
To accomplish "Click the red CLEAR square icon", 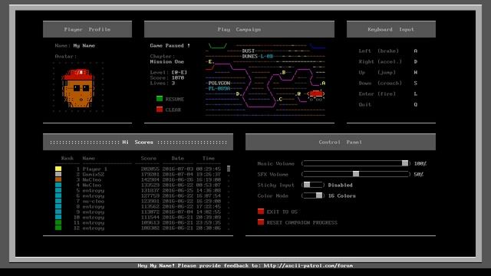I will pyautogui.click(x=160, y=109).
